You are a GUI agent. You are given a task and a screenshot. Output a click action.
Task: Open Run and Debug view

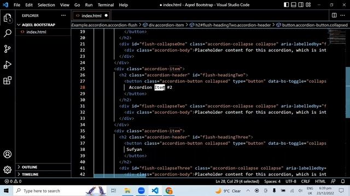click(7, 65)
